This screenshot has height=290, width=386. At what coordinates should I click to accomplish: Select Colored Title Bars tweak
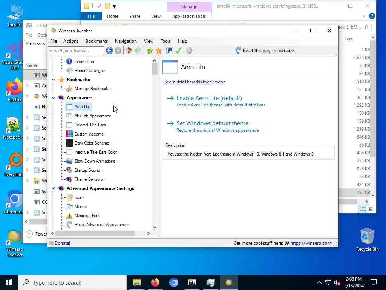[90, 125]
